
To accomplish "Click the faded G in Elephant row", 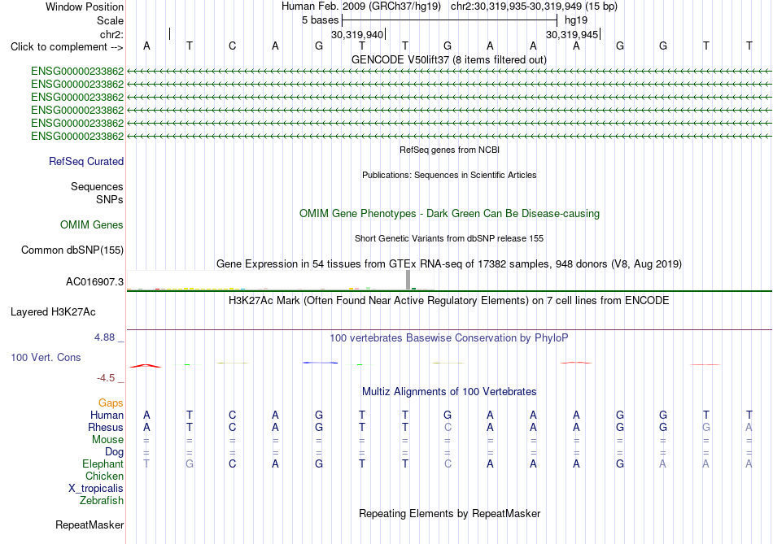I will point(190,463).
